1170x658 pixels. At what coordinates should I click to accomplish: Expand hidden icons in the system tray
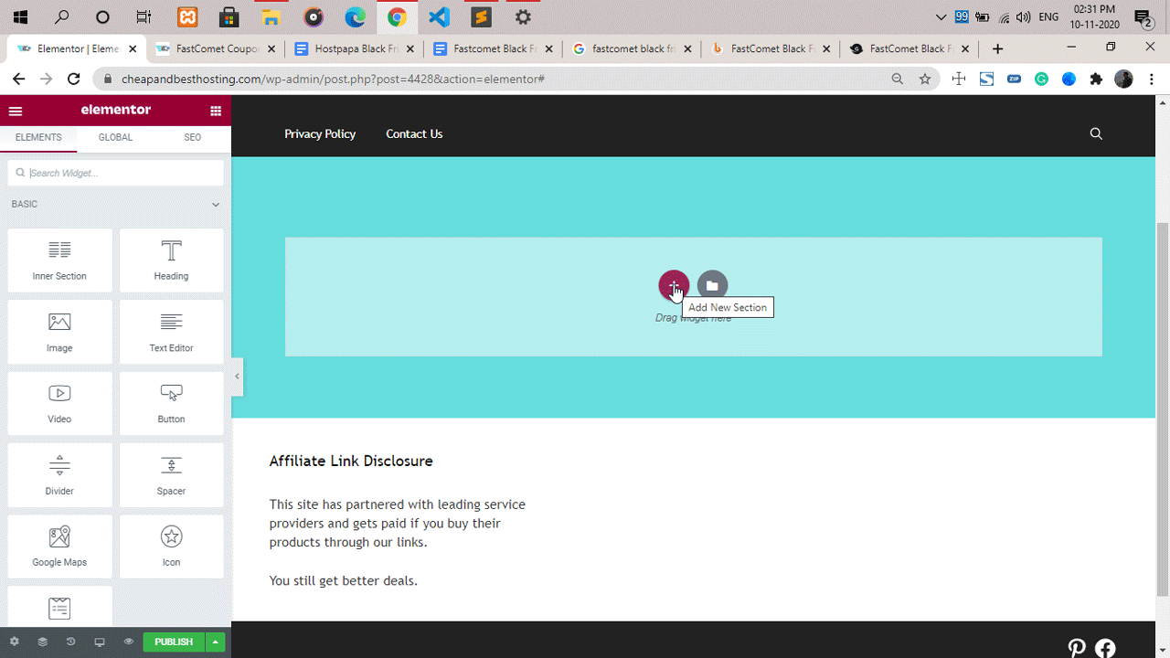pos(941,16)
